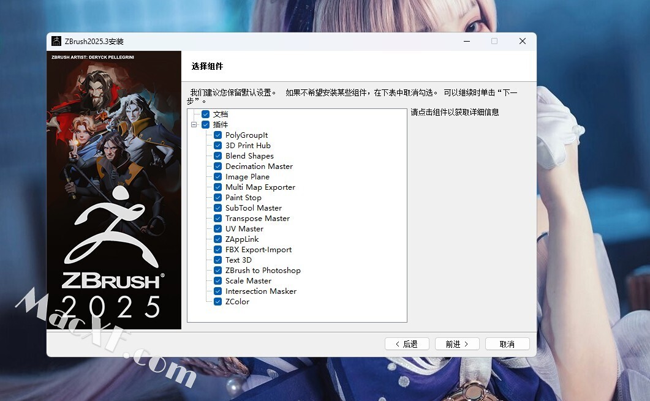The width and height of the screenshot is (650, 401).
Task: Select the 插件 group label
Action: 220,124
